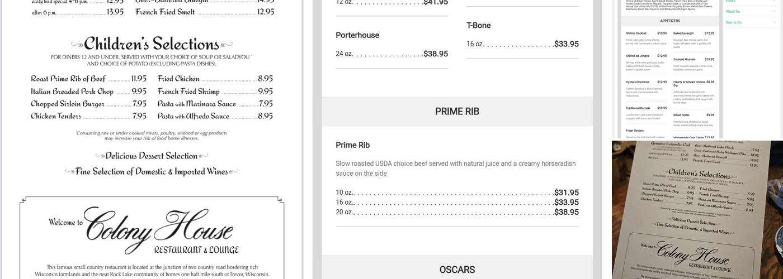Expand the See Us On chevron
The width and height of the screenshot is (783, 279).
click(x=775, y=22)
